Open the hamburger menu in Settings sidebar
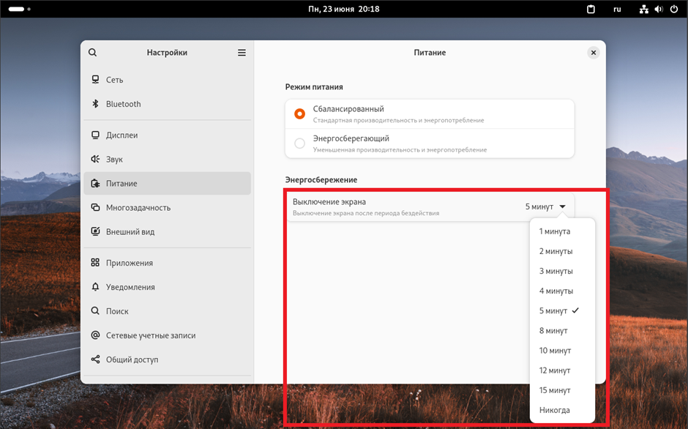This screenshot has height=429, width=688. click(242, 53)
